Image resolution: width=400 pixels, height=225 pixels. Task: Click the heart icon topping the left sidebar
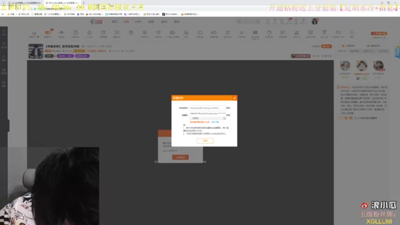tap(4, 31)
